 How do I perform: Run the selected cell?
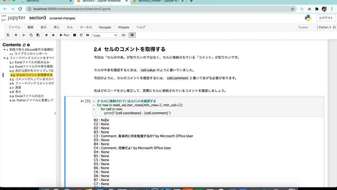coord(64,35)
